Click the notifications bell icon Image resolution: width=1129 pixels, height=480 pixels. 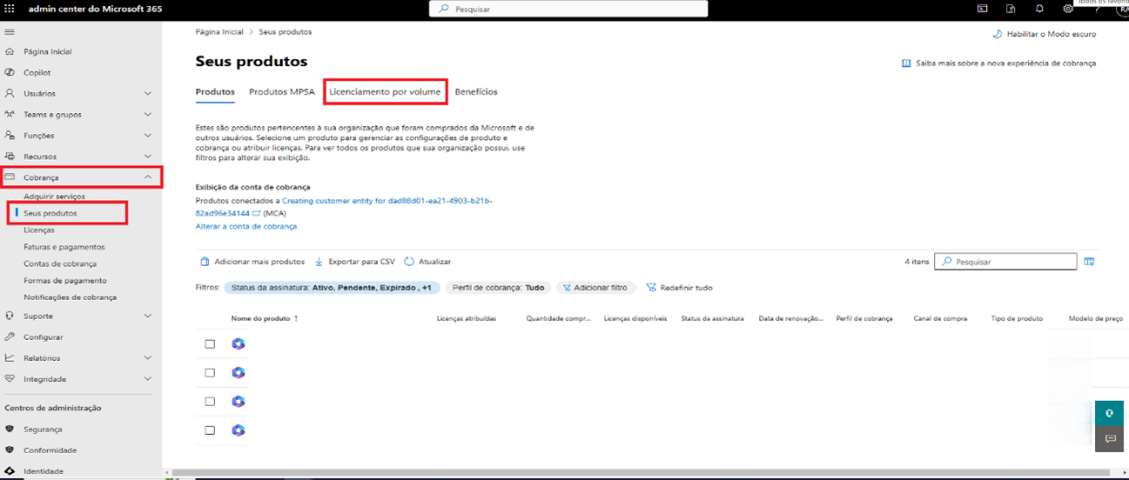1039,9
